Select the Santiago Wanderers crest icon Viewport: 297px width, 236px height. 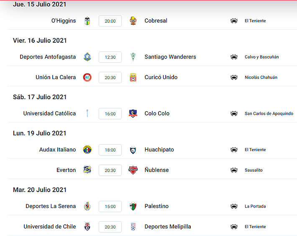coord(133,57)
